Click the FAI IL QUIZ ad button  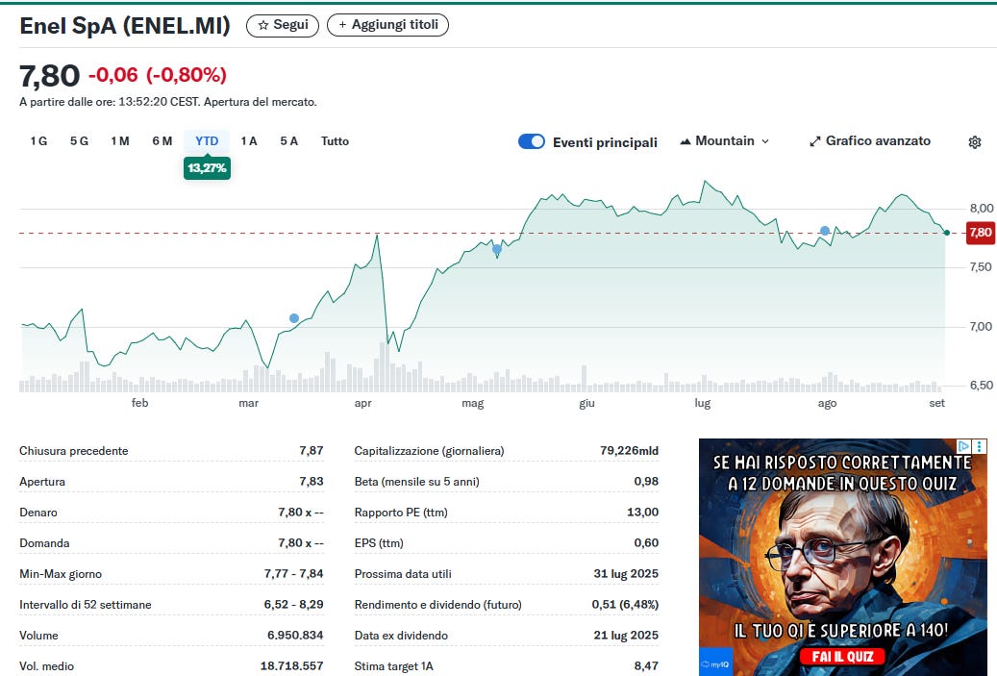point(842,656)
